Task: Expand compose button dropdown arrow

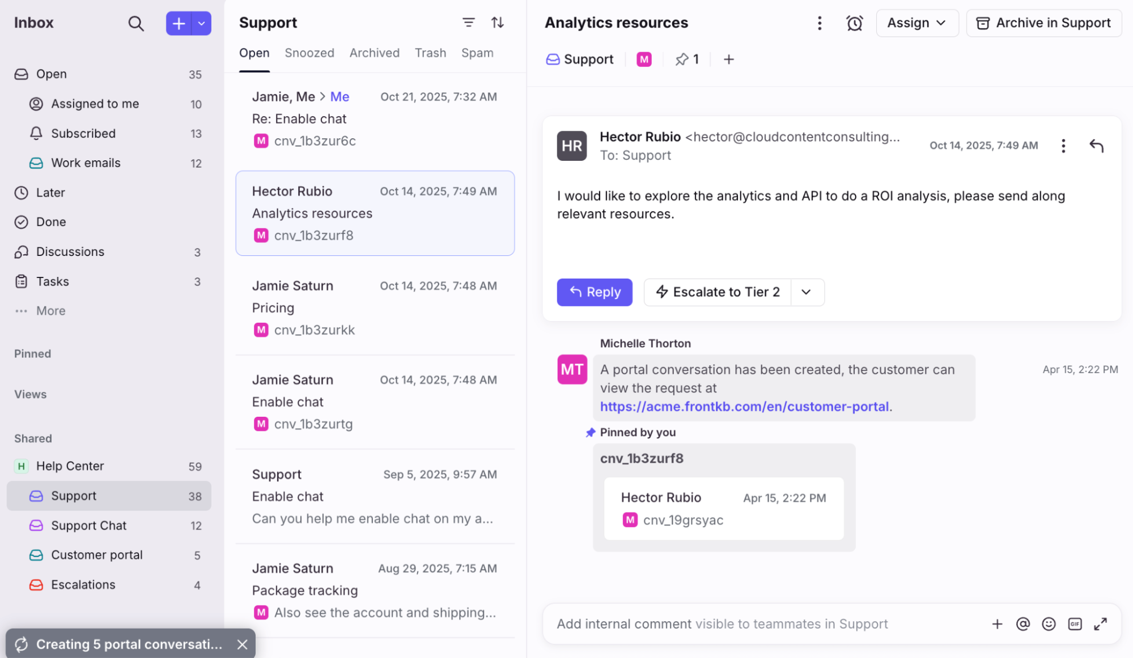Action: click(202, 24)
